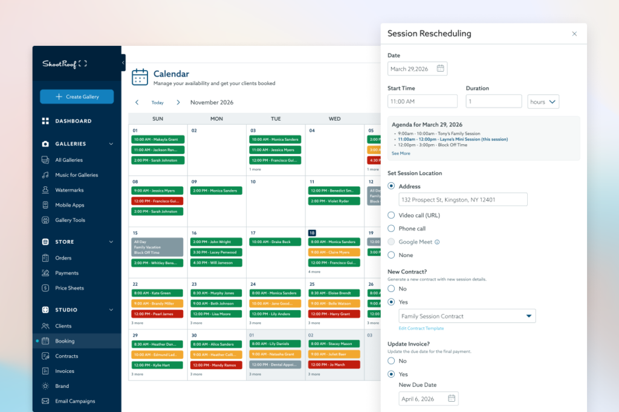Click the Watermarks icon in the sidebar
The width and height of the screenshot is (619, 412).
coord(46,190)
